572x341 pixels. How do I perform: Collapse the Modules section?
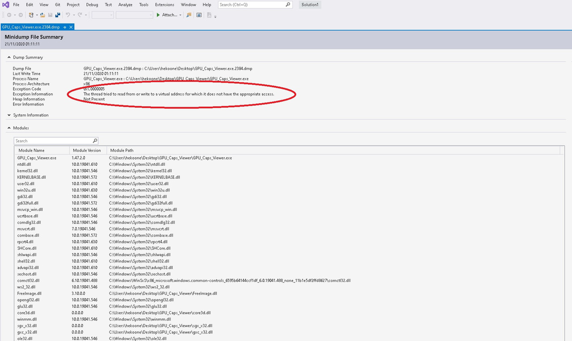point(8,128)
